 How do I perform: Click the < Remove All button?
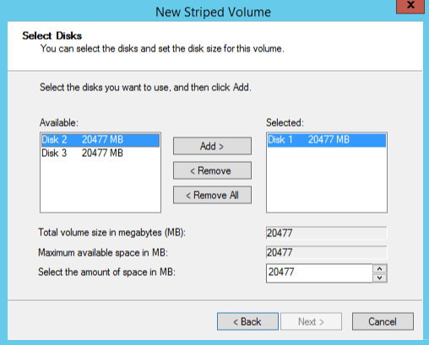coord(212,195)
